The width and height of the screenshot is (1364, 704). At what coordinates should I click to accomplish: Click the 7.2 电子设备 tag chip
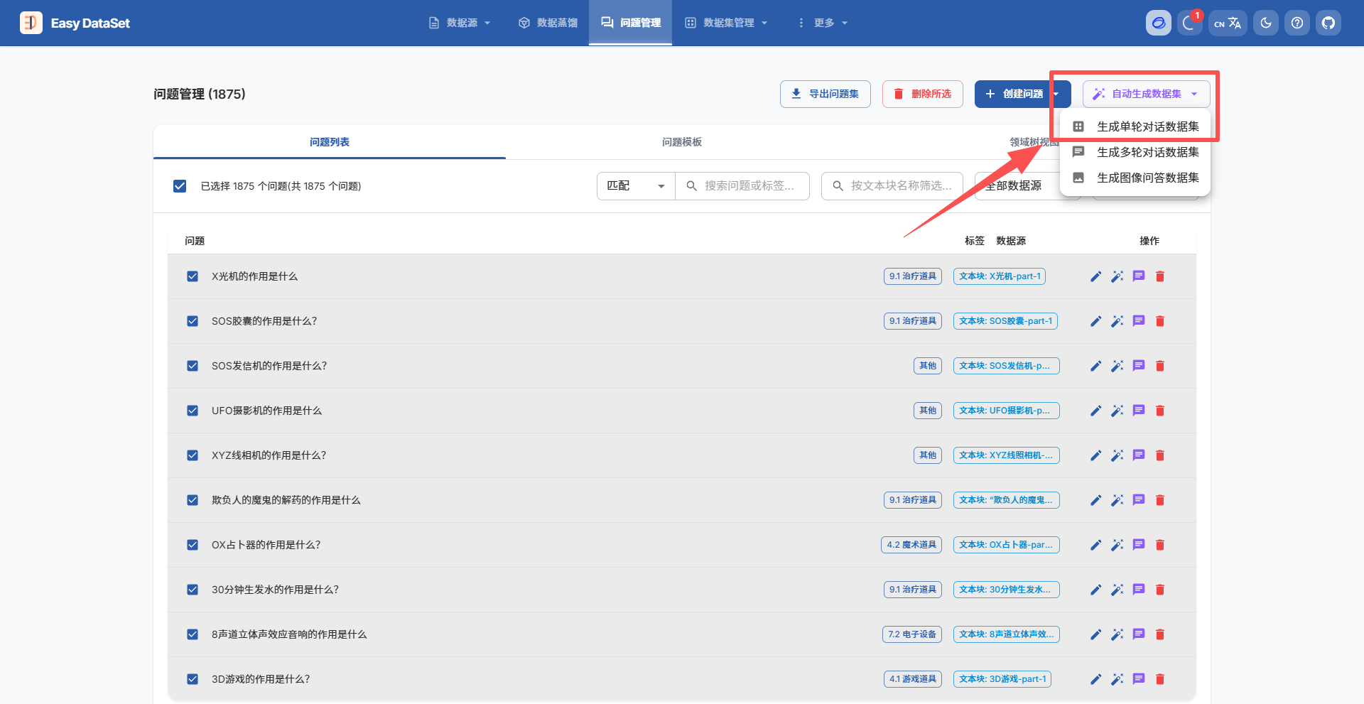click(912, 634)
